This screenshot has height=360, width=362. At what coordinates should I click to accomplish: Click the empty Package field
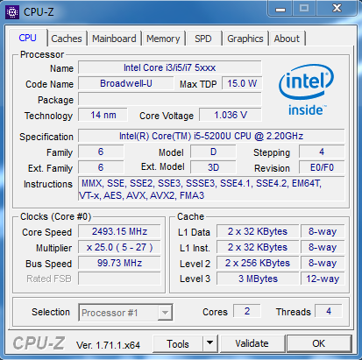click(170, 99)
